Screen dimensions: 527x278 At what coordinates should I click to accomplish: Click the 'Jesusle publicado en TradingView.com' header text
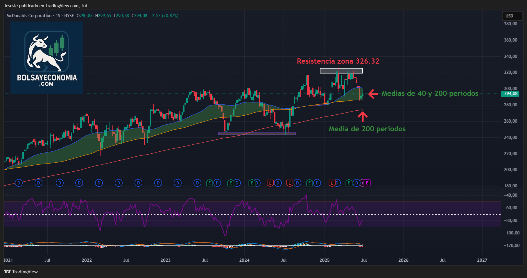coord(41,6)
